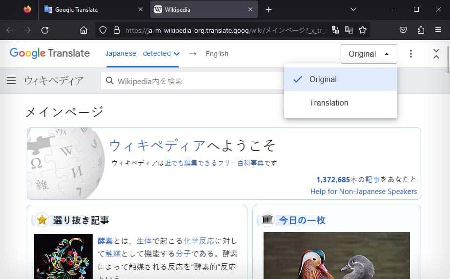Open the 生体 link

coord(144,241)
